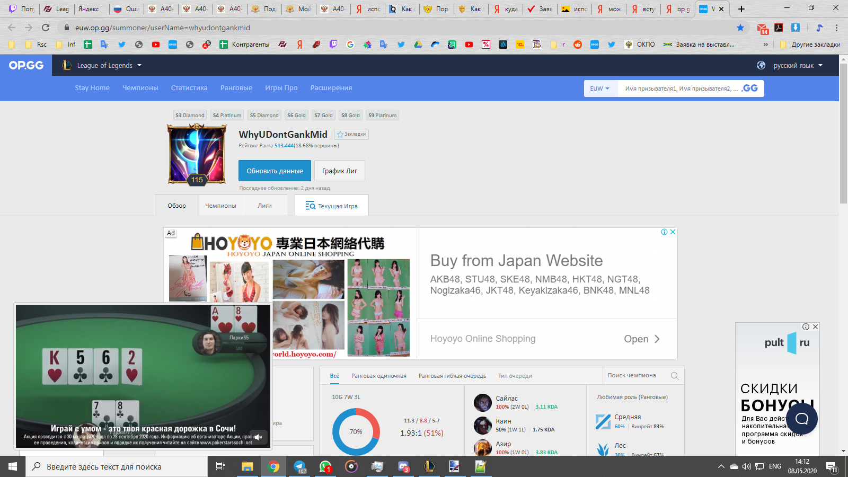The image size is (848, 477).
Task: Click the Обновить данные button
Action: point(275,171)
